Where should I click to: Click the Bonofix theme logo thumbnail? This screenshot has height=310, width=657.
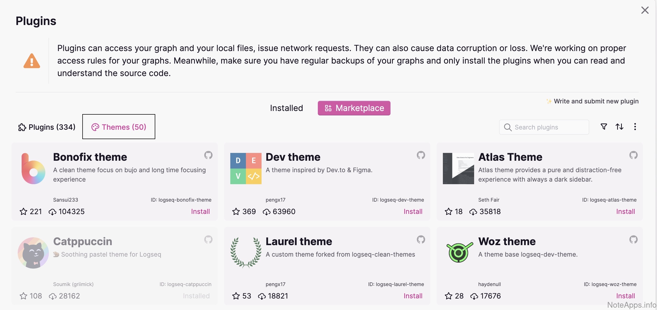pos(33,169)
